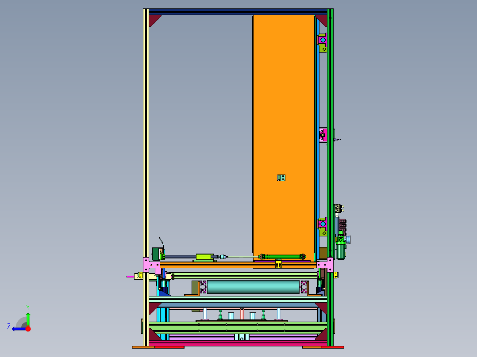Click the red origin ball of the triad
477x357 pixels.
(x=28, y=329)
